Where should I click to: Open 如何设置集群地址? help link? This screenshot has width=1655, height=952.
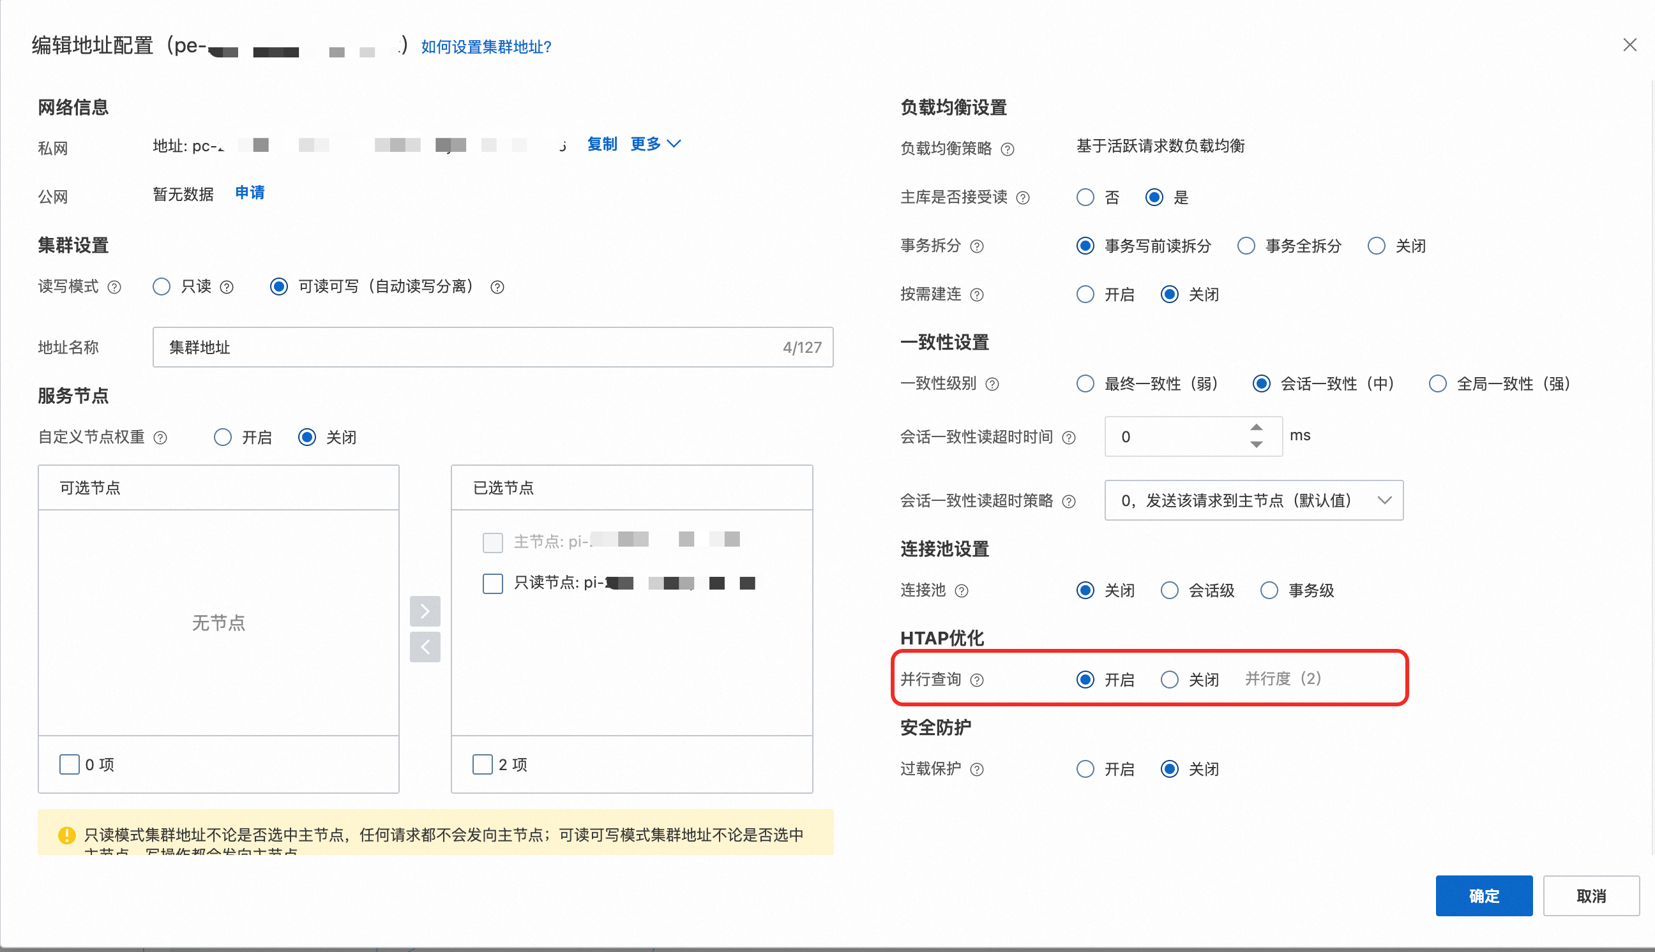[x=486, y=47]
